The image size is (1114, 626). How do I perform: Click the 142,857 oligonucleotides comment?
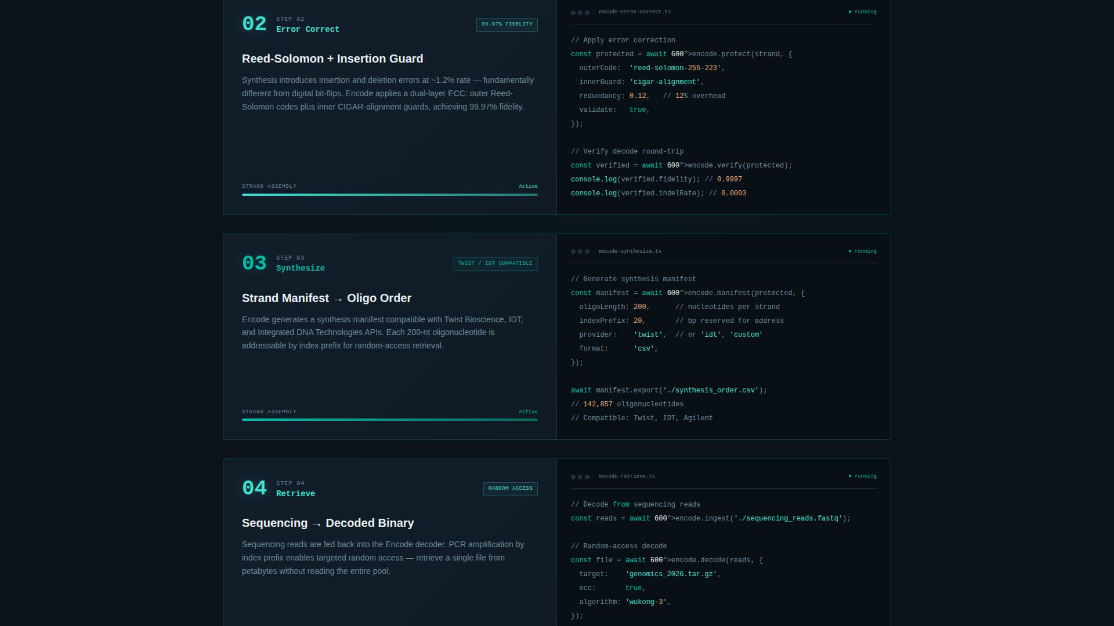click(x=627, y=404)
